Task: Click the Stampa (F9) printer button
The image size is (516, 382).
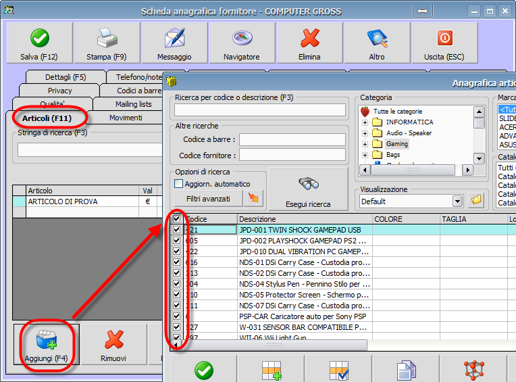Action: tap(107, 43)
